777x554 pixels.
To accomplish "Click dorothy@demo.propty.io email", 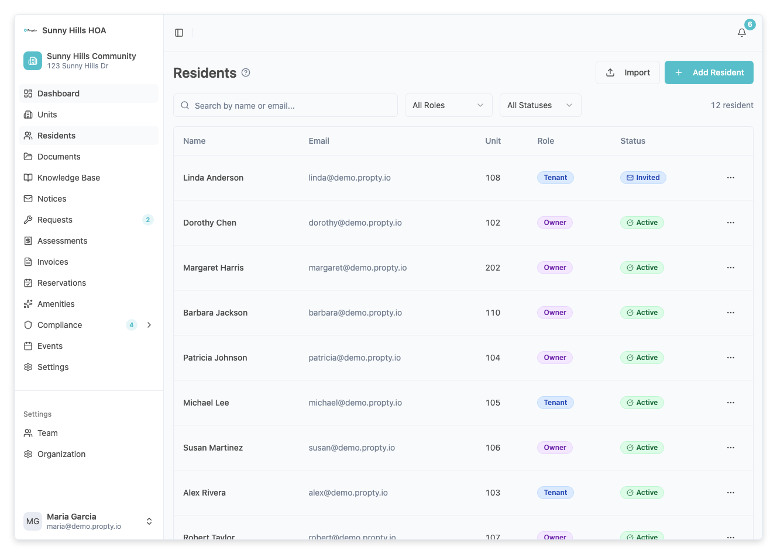I will 355,223.
